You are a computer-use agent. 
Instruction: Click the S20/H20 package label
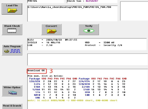(84, 84)
